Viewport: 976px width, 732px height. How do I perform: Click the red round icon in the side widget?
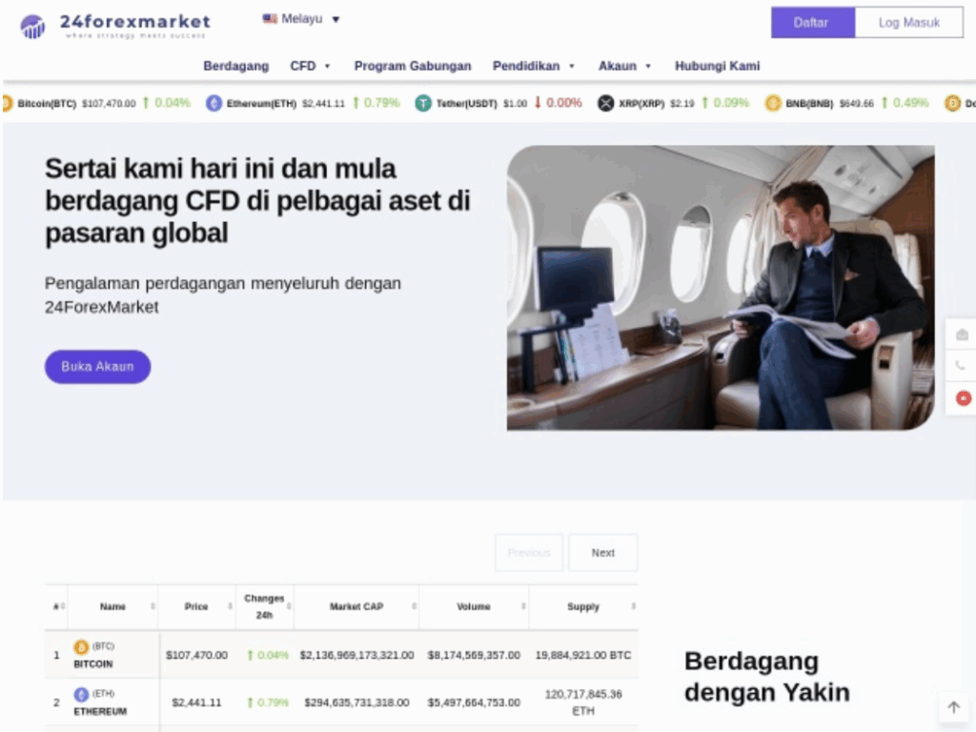963,398
